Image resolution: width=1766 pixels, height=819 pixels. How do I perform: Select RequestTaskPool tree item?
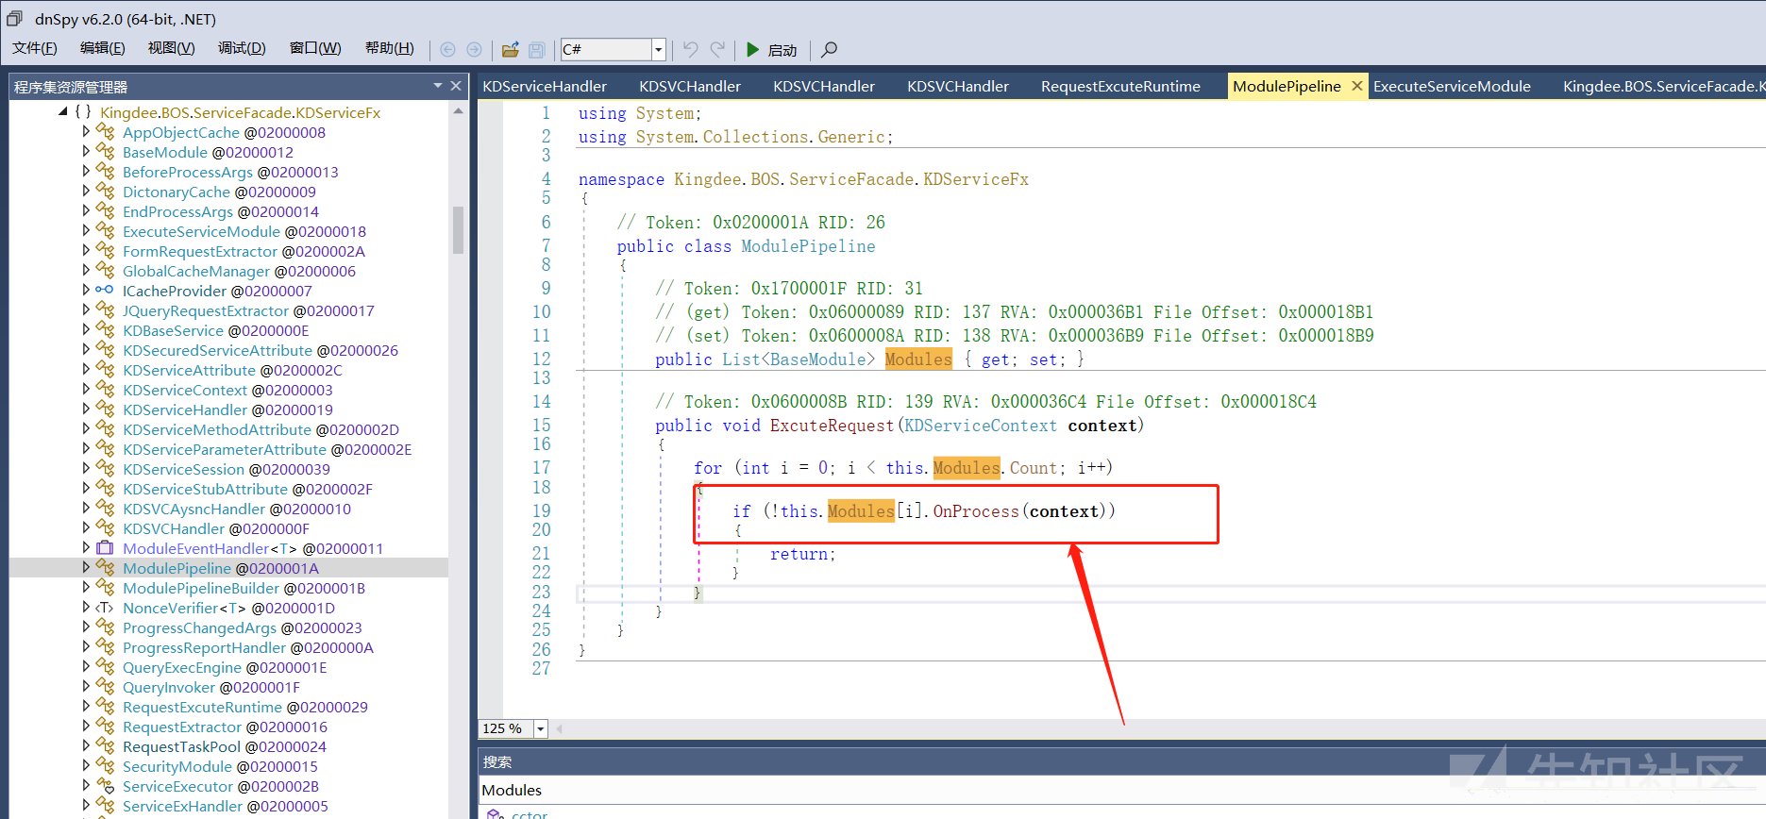225,746
